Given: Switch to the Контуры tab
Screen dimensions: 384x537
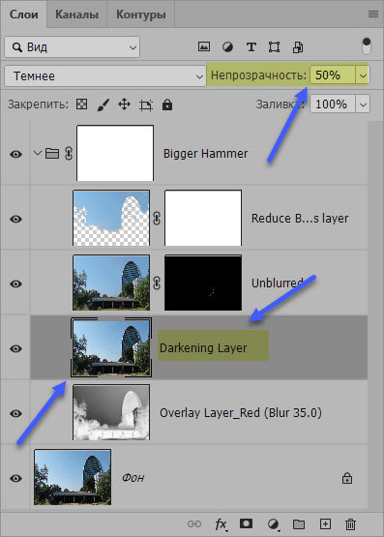Looking at the screenshot, I should (x=141, y=15).
